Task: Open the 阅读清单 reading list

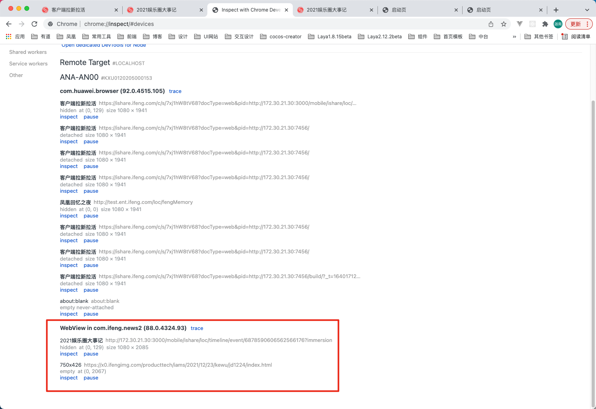Action: [576, 36]
